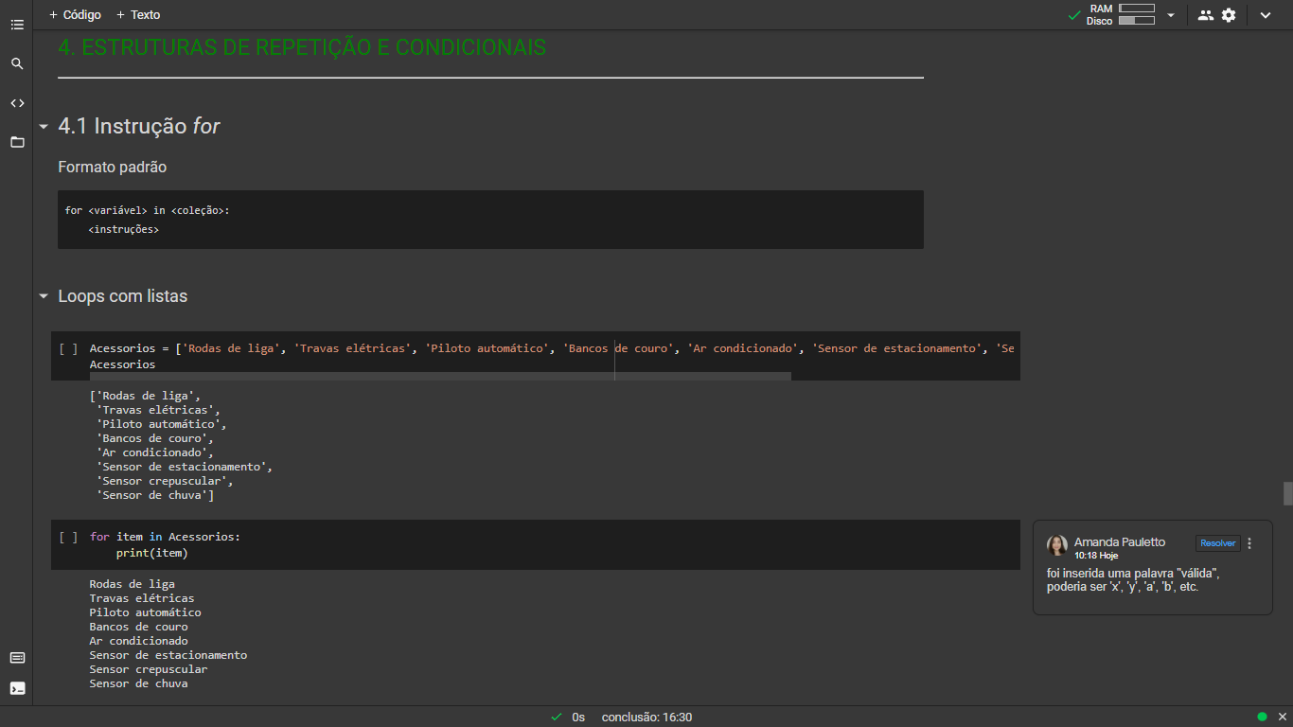Click the execution checkmark in the status bar

point(557,718)
